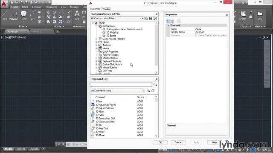The width and height of the screenshot is (273, 153).
Task: Expand the Ribbon tree node
Action: pos(96,42)
